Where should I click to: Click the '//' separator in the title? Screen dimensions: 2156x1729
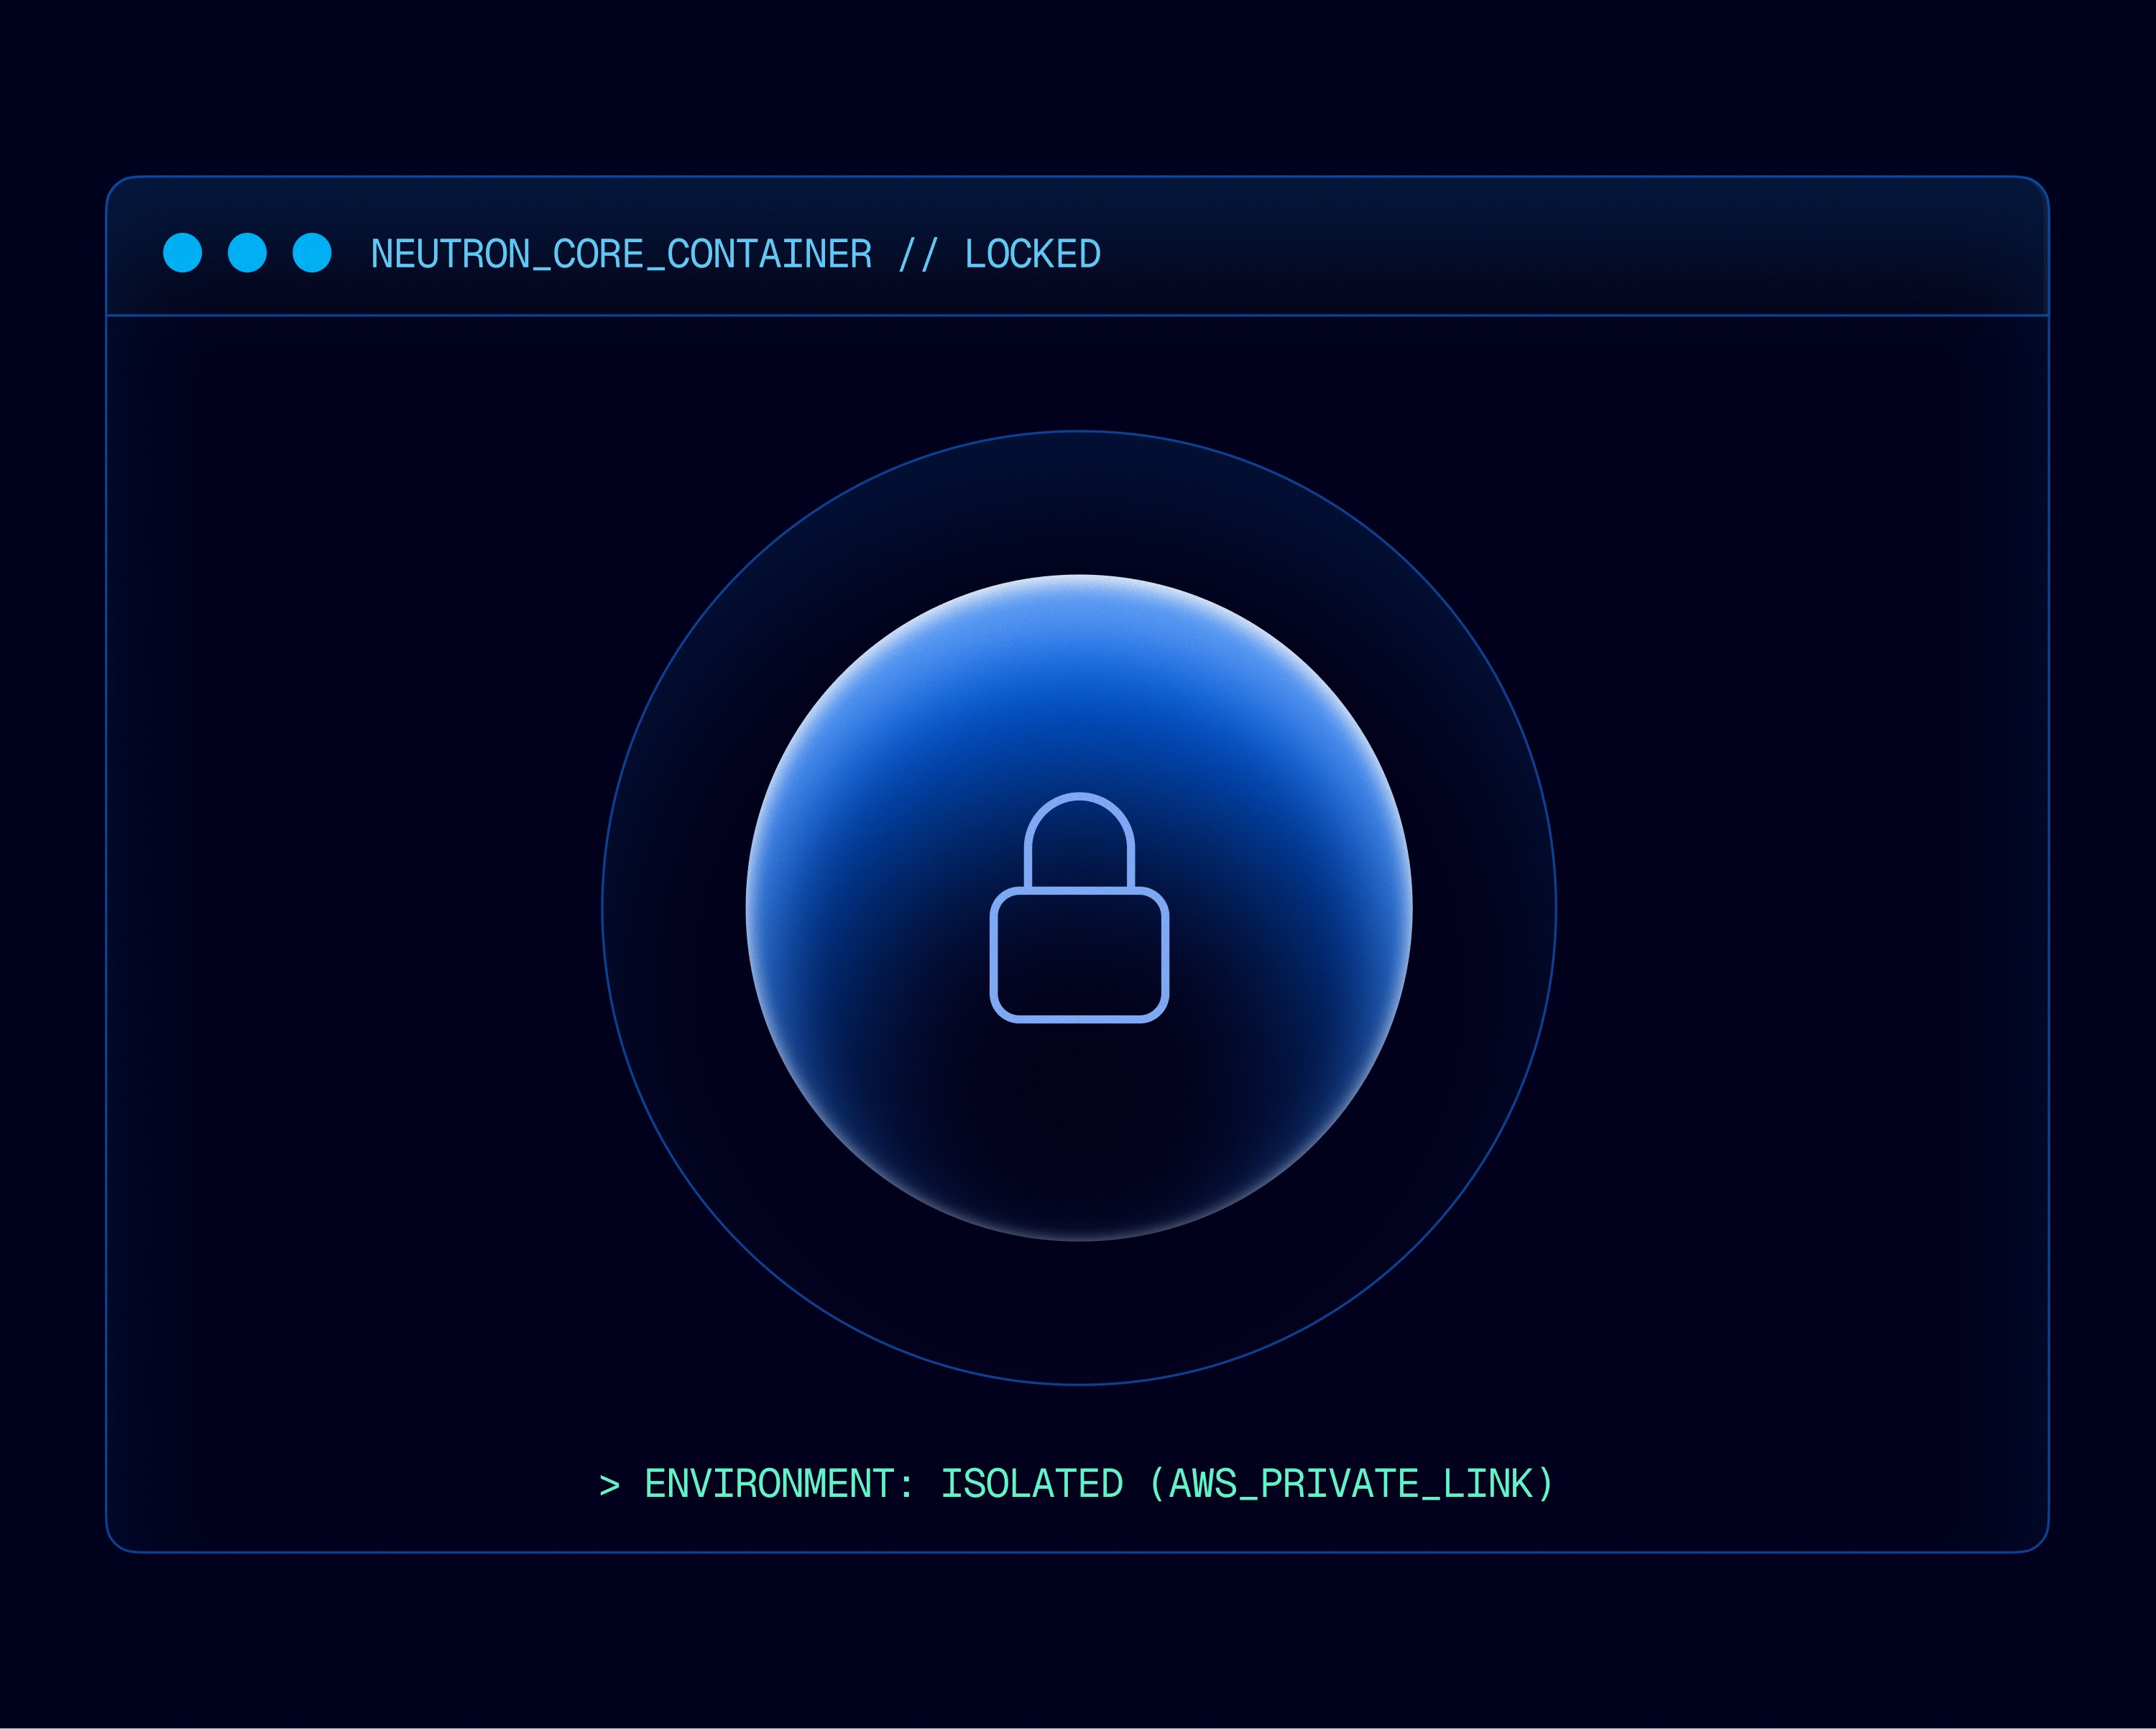917,254
